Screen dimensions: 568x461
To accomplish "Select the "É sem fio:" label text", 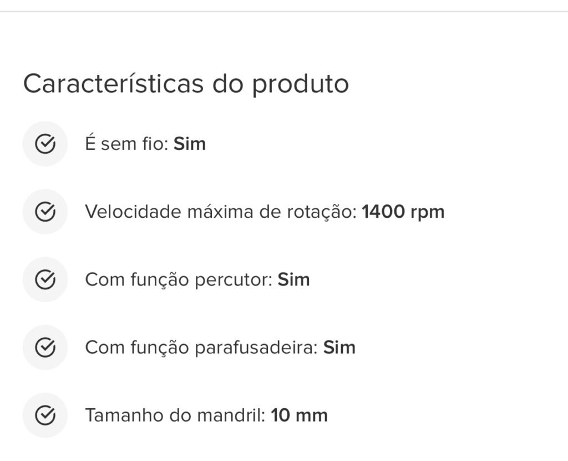I will click(127, 143).
